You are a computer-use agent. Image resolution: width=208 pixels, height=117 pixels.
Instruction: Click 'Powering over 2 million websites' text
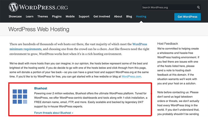tap(54, 93)
